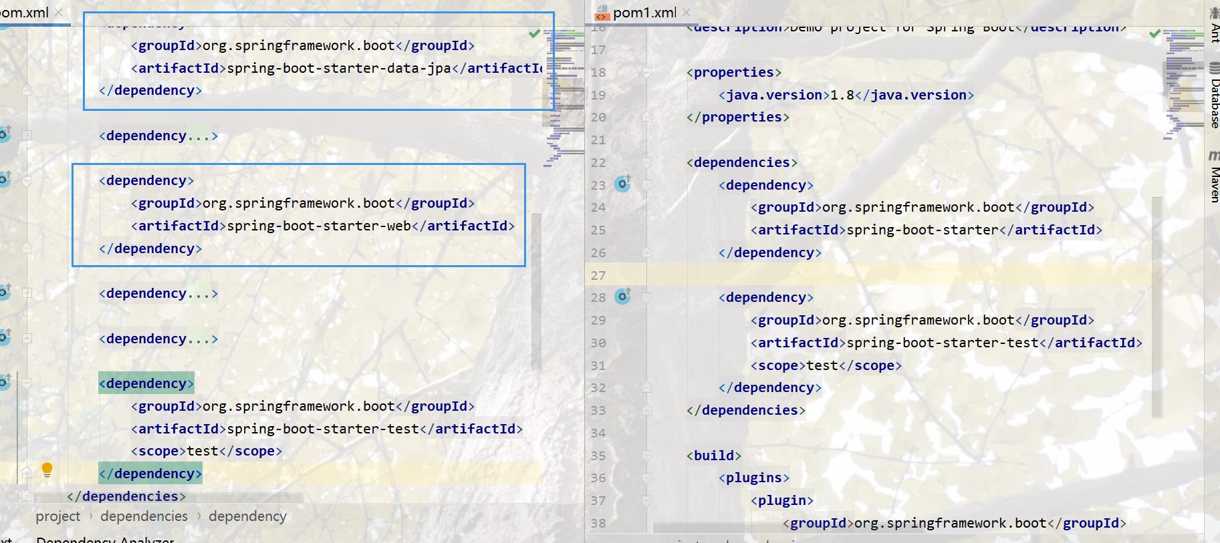The width and height of the screenshot is (1220, 543).
Task: Click 'spring-boot-starter-test' artifactId in pom1.xml
Action: tap(943, 343)
